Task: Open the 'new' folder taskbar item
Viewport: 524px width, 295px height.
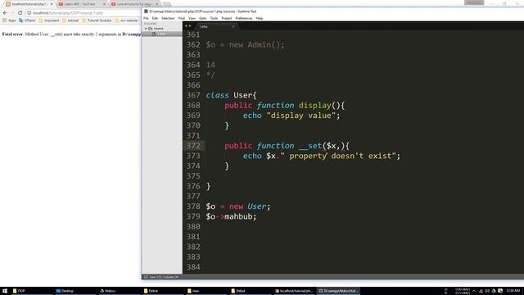Action: click(206, 291)
